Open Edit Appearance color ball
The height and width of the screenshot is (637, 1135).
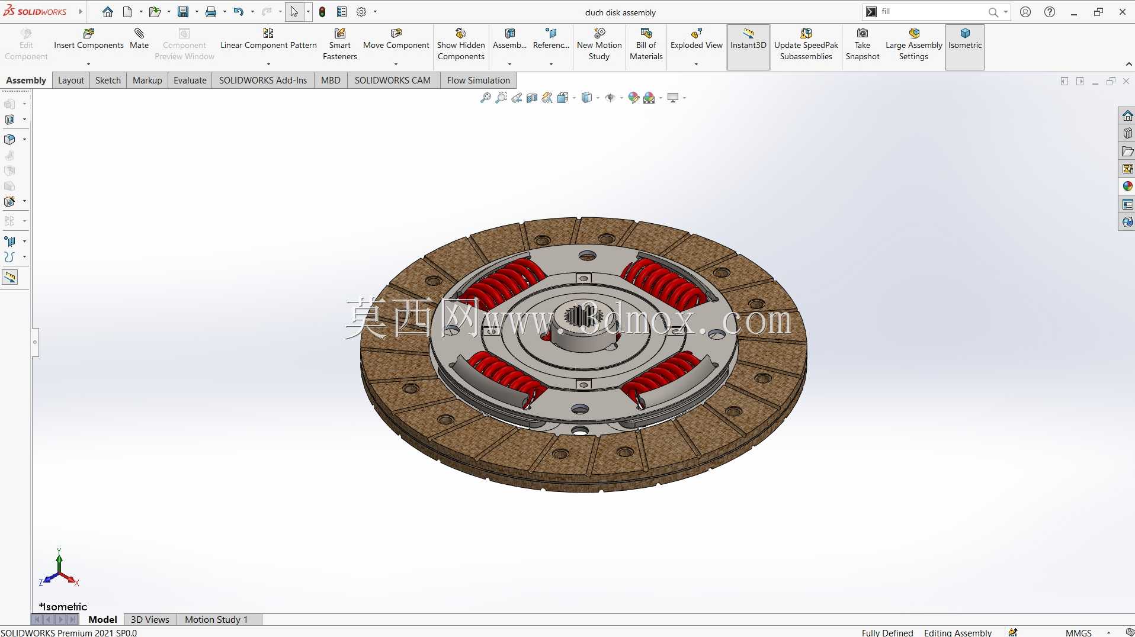click(633, 98)
